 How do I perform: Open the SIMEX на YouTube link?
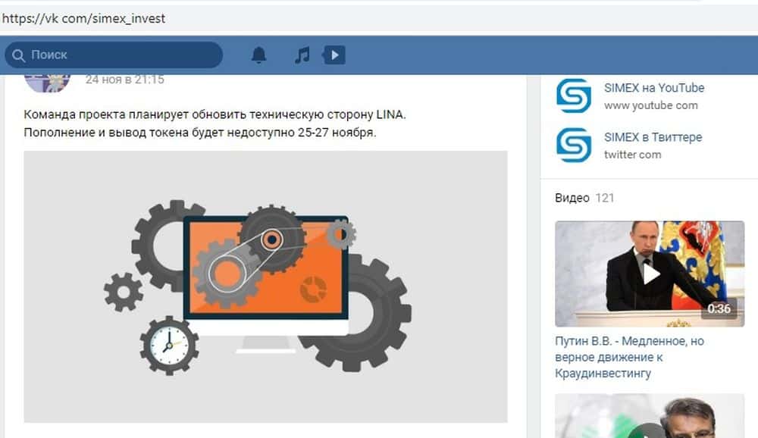[x=654, y=88]
